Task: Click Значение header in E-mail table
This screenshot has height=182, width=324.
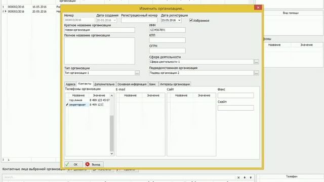Action: [153, 96]
